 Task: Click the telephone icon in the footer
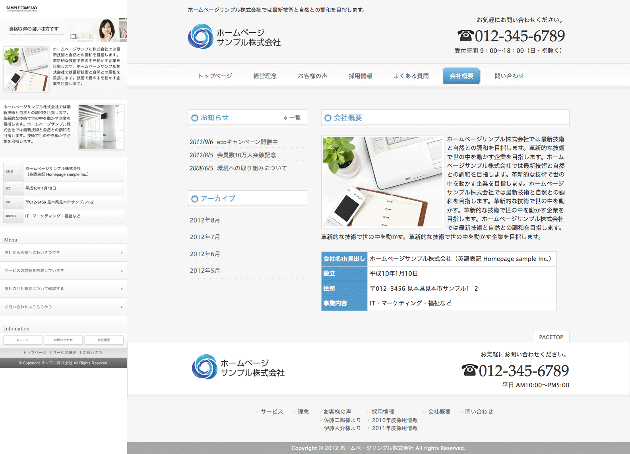469,370
